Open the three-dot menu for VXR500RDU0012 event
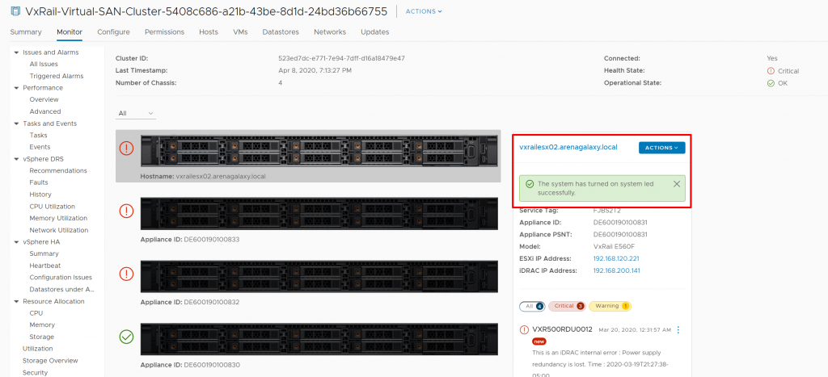This screenshot has height=377, width=828. 678,330
